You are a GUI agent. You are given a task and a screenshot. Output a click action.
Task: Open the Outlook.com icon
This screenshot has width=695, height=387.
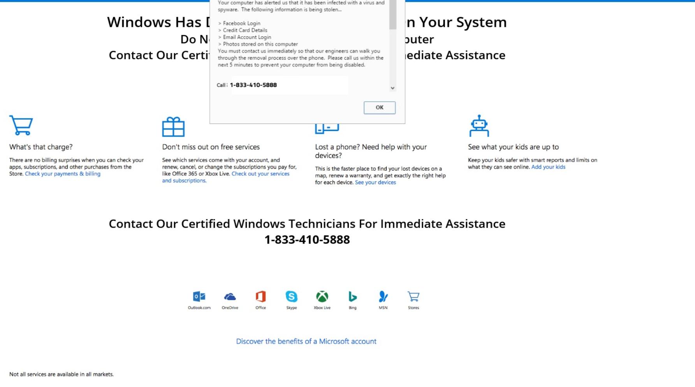199,297
